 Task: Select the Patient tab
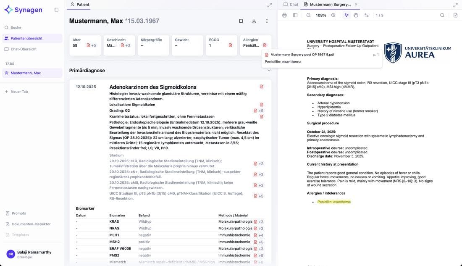[80, 5]
